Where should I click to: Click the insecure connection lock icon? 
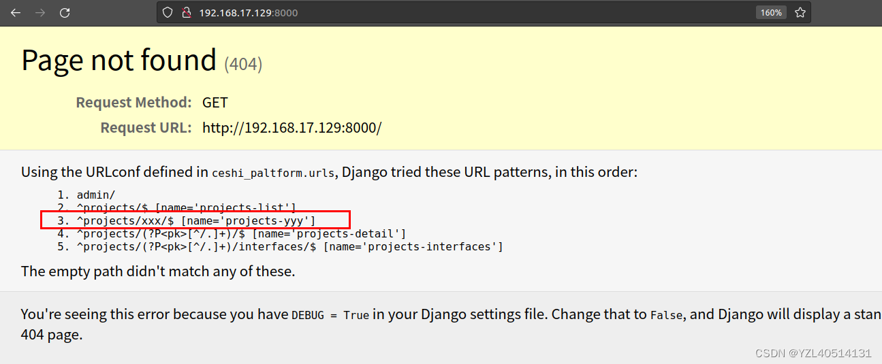click(x=185, y=12)
